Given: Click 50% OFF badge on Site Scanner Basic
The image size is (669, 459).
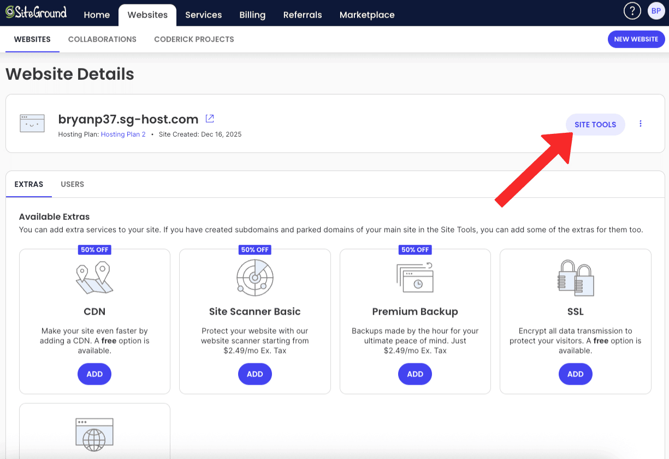Looking at the screenshot, I should tap(255, 250).
